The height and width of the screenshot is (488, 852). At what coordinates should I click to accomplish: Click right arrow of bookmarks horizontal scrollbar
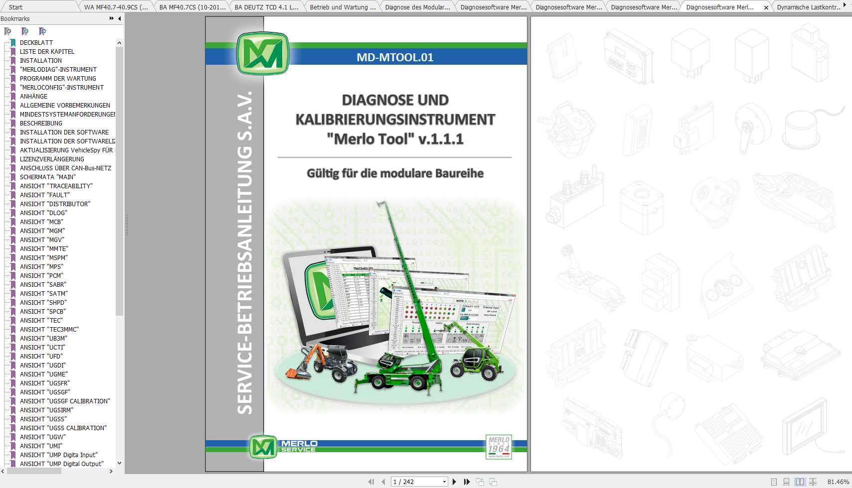[111, 471]
